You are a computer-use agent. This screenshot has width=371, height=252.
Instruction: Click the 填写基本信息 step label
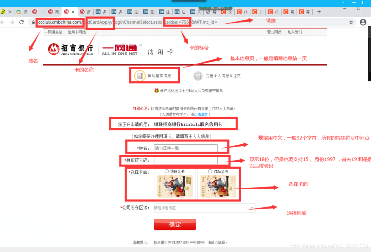point(159,76)
